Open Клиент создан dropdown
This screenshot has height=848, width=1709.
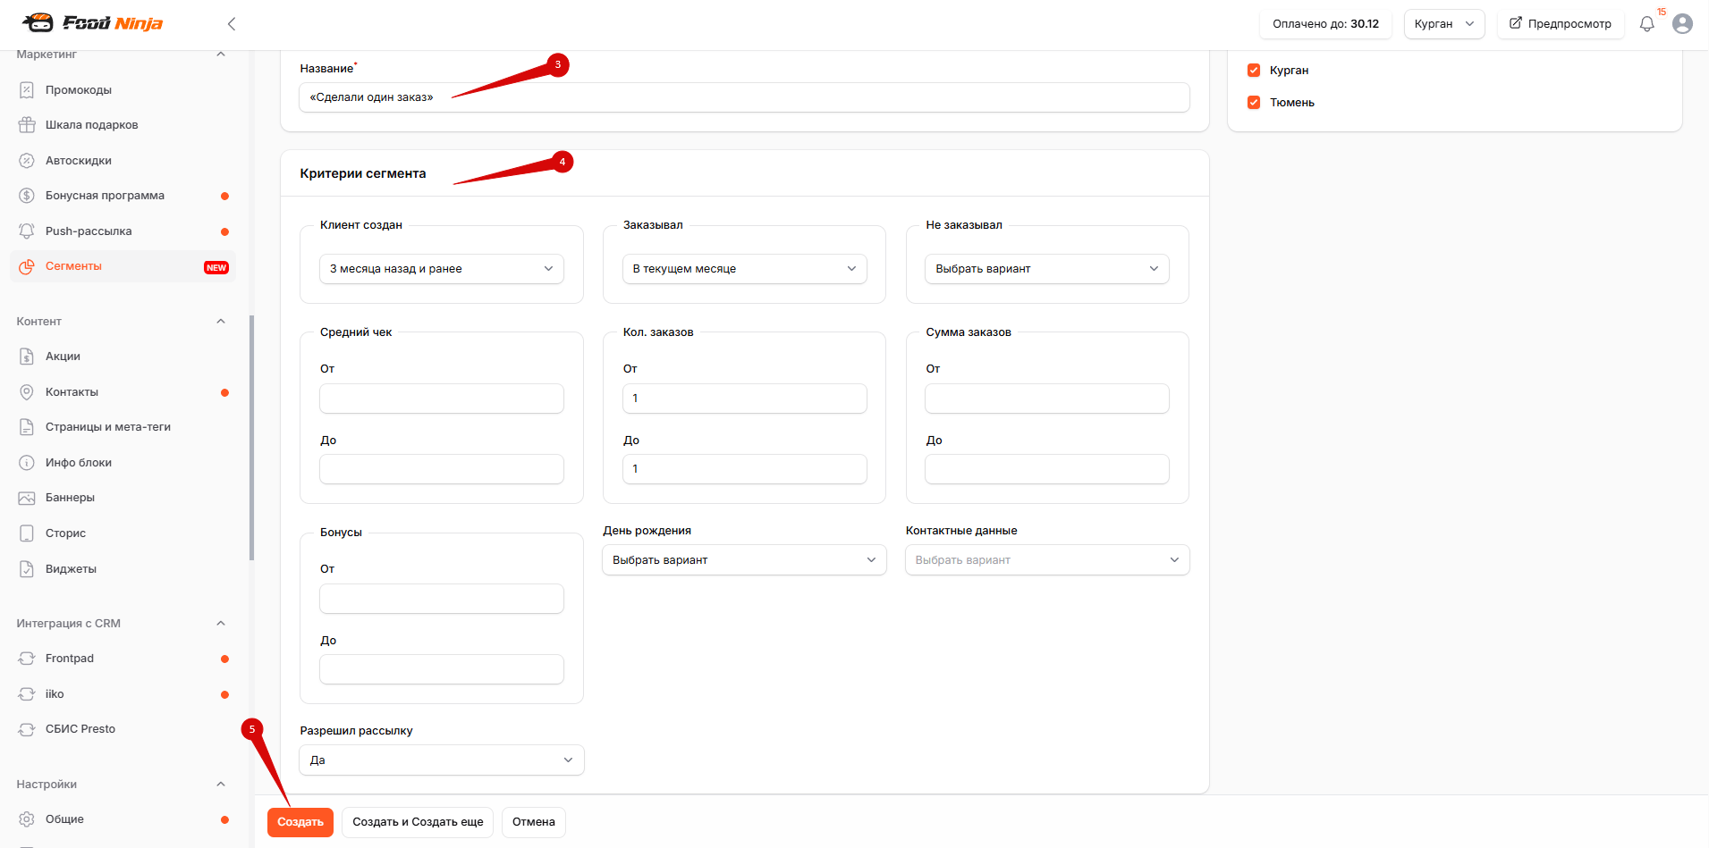click(442, 269)
